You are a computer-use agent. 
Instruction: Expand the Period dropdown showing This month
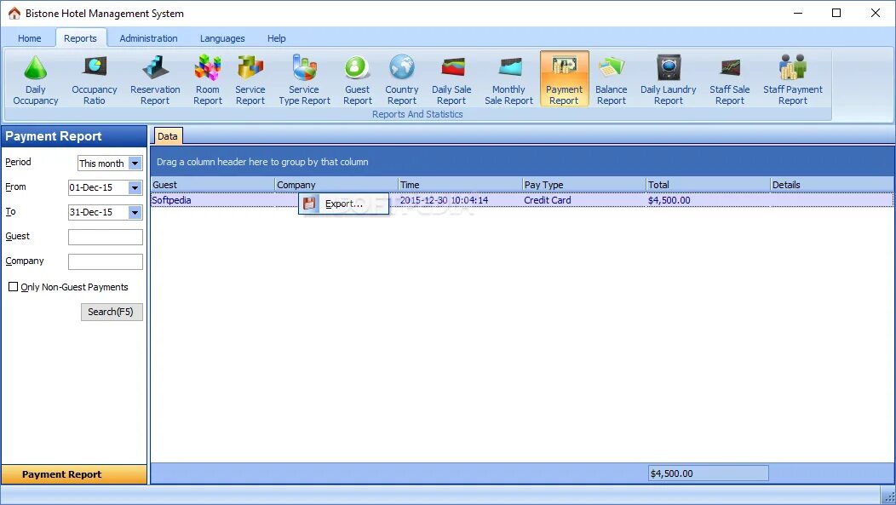[x=135, y=164]
